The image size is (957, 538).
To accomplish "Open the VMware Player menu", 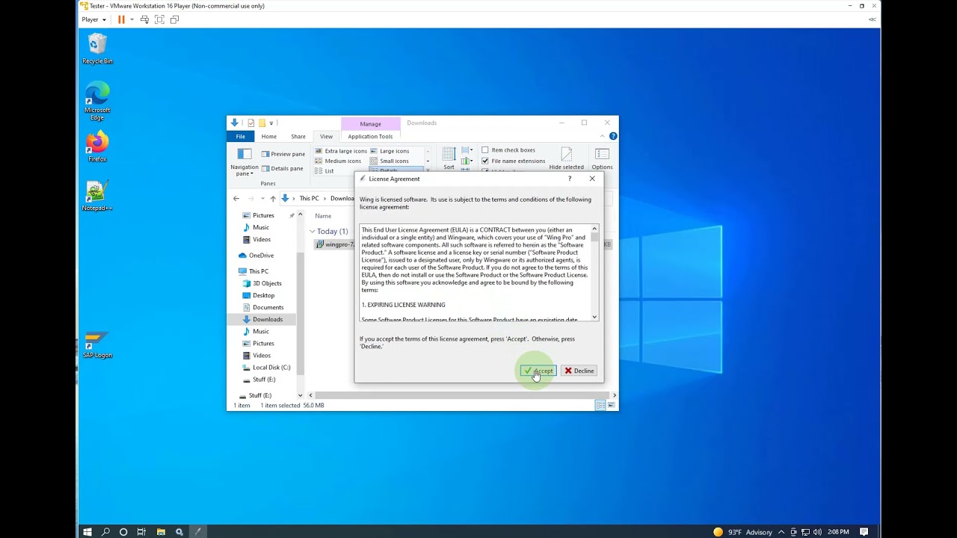I will (x=93, y=19).
